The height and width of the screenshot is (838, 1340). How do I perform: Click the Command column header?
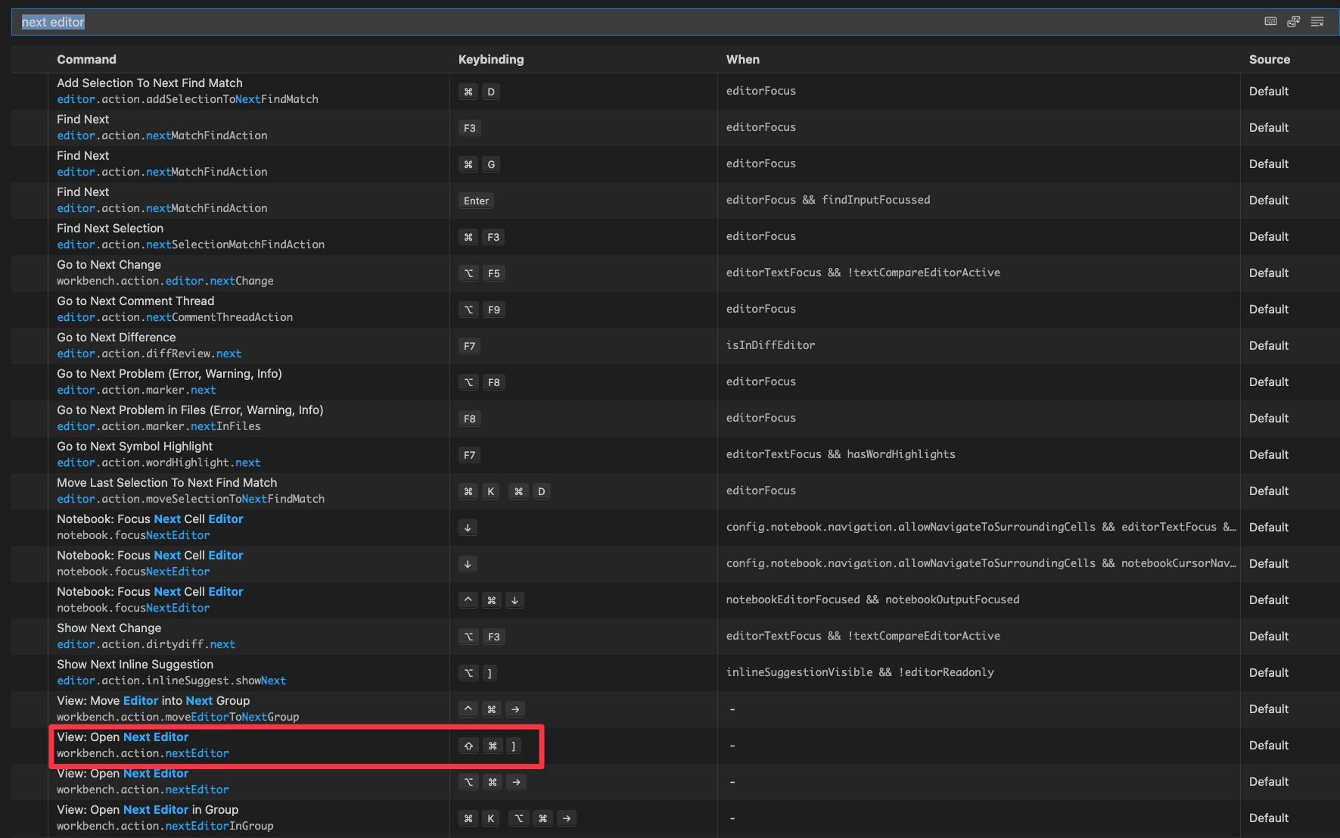86,59
